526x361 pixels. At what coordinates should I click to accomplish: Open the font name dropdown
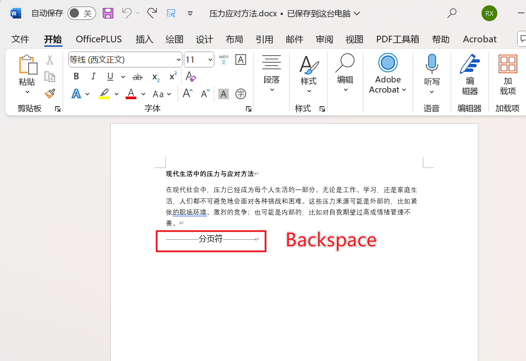click(x=178, y=59)
